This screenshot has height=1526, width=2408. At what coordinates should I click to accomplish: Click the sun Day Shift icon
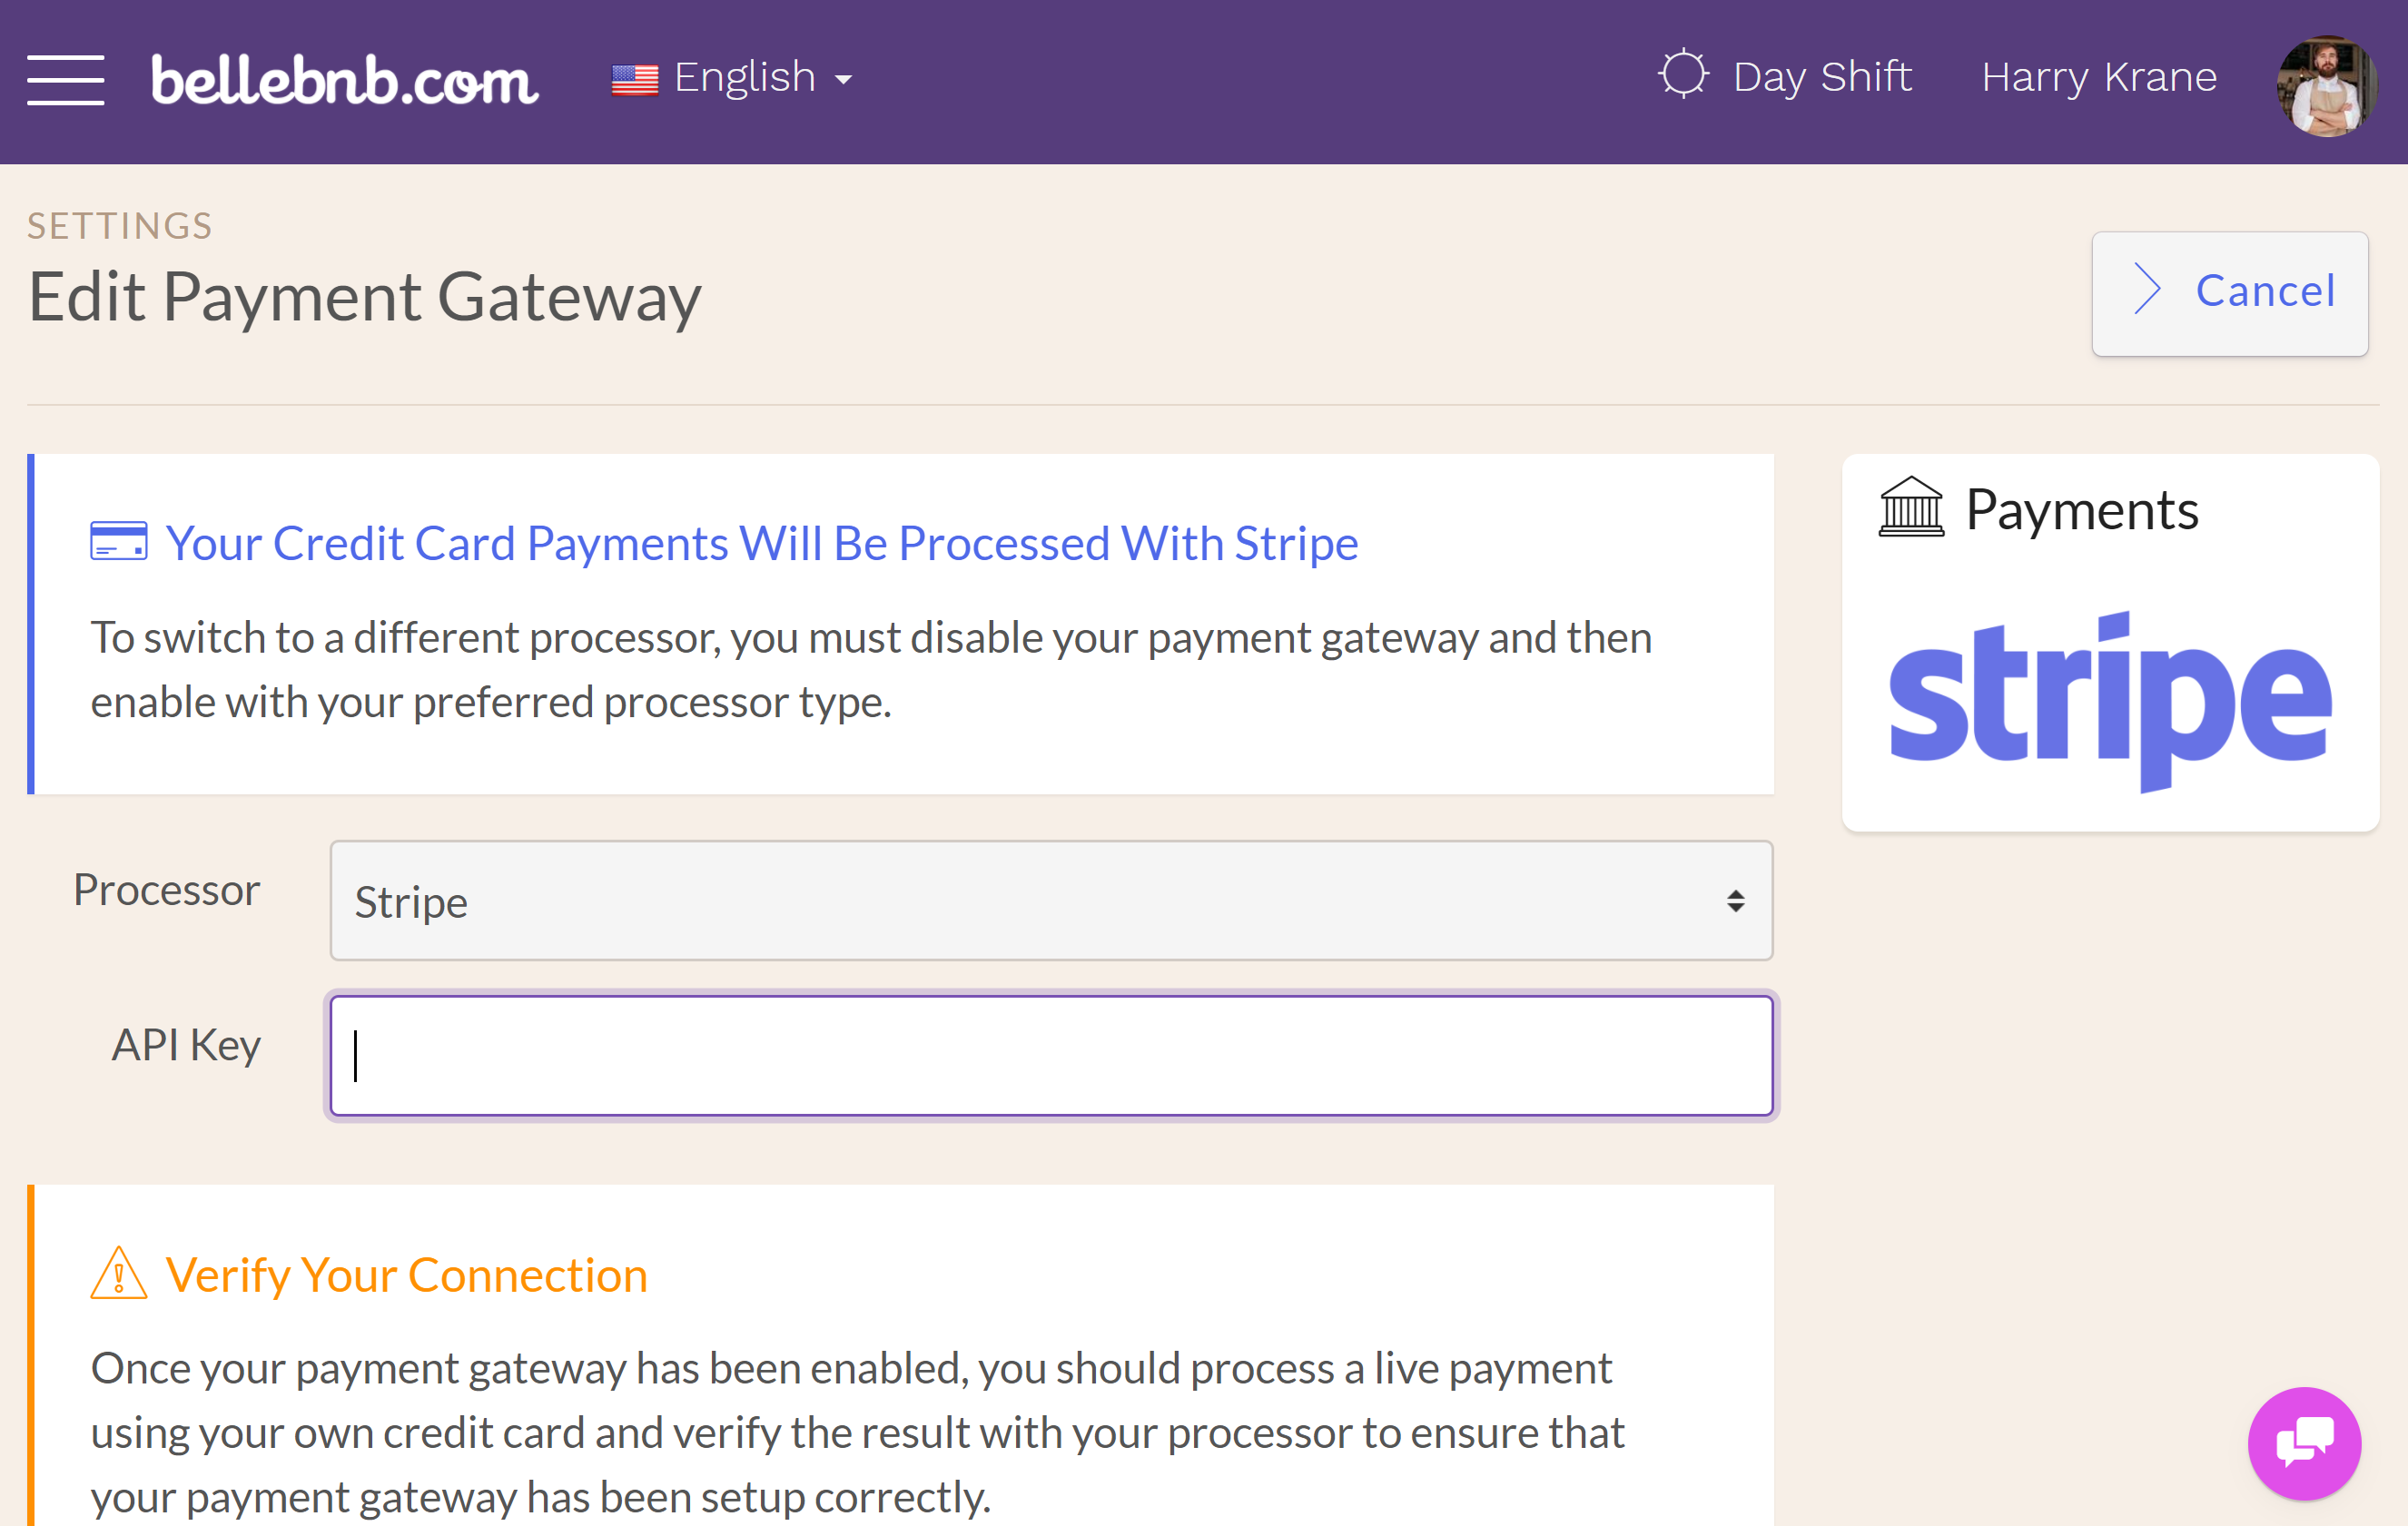tap(1683, 74)
